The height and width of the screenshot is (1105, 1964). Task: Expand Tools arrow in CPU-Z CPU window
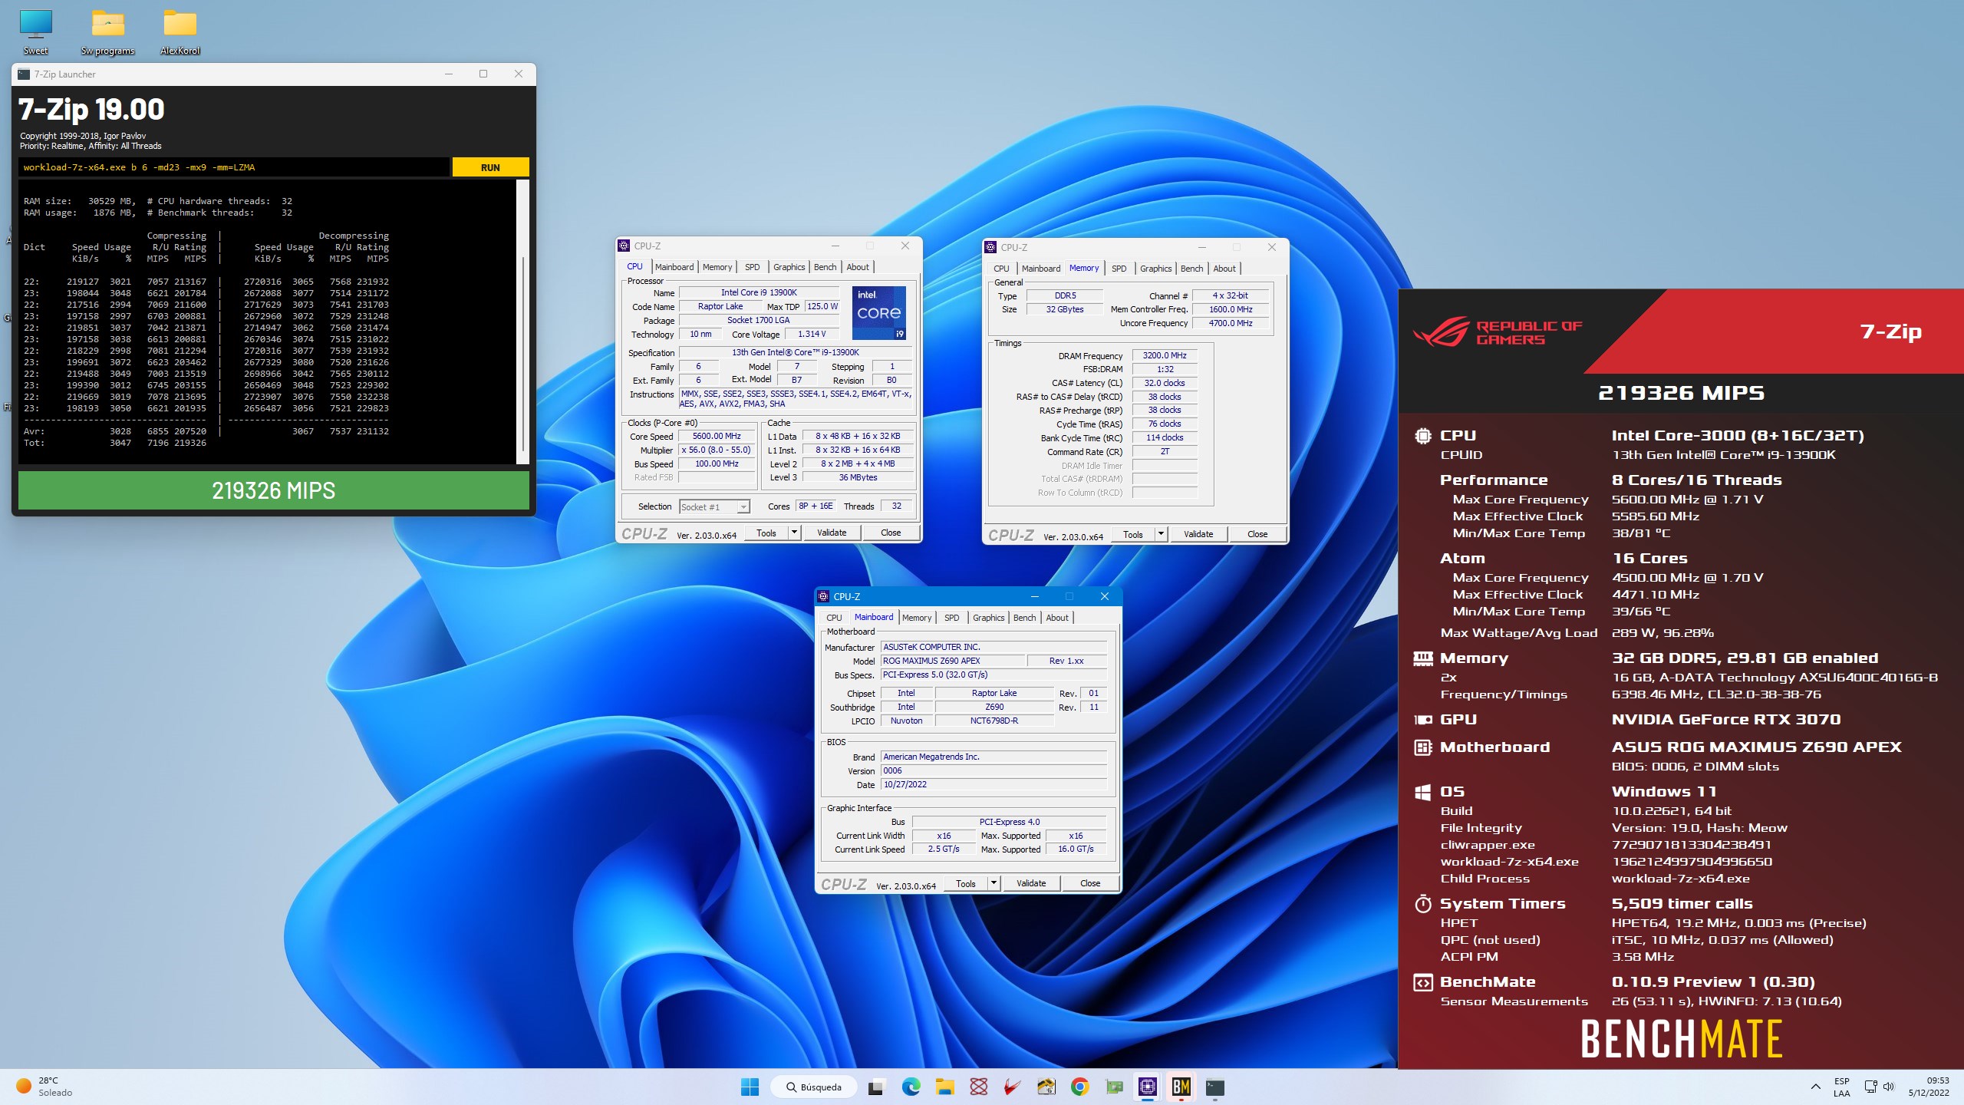coord(794,533)
